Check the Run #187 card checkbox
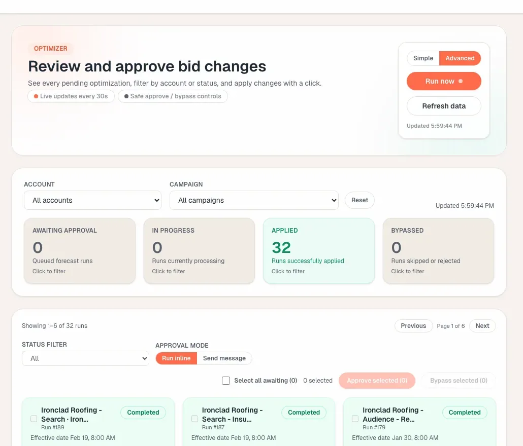This screenshot has height=446, width=523. tap(195, 419)
